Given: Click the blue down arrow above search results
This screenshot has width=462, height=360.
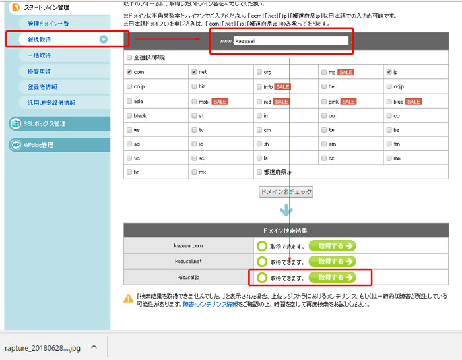Looking at the screenshot, I should pyautogui.click(x=285, y=210).
